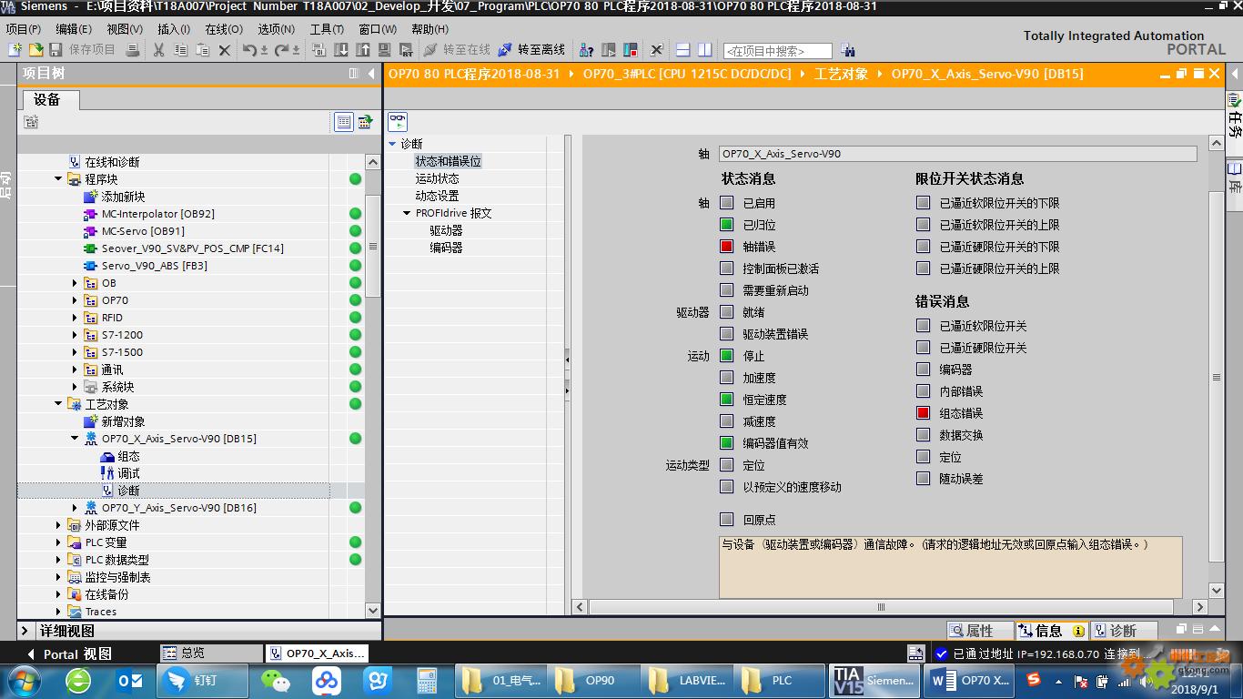Click the monitor glasses icon in diagnostics editor
1243x699 pixels.
point(398,121)
